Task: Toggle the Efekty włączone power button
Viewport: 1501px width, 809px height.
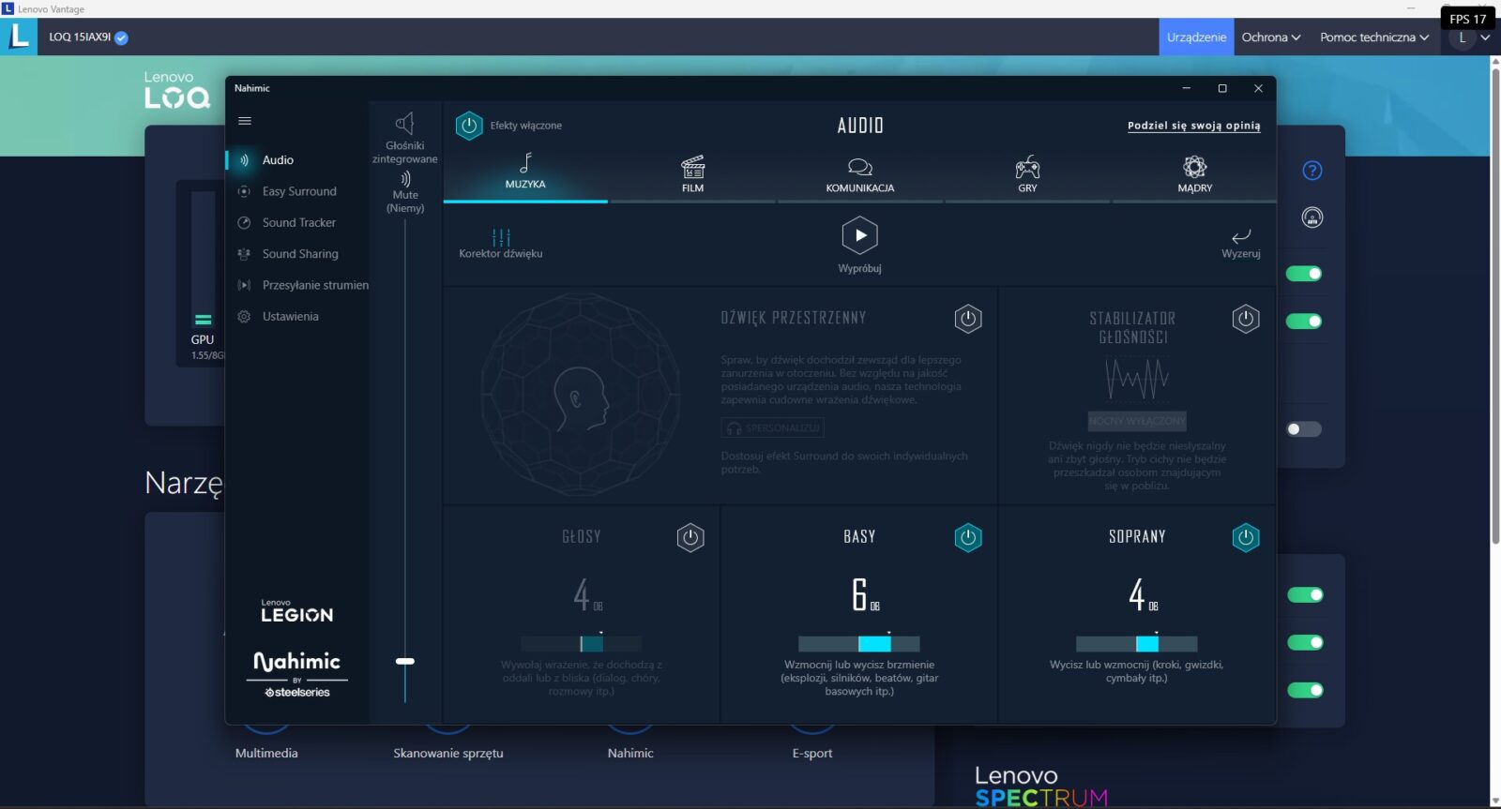Action: 469,126
